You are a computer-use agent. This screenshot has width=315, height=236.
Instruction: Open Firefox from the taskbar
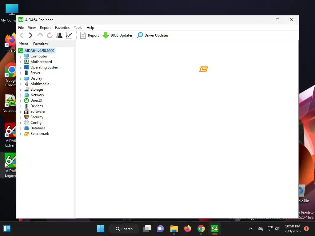click(187, 229)
